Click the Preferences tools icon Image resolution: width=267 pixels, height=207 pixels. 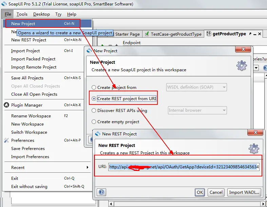click(x=6, y=140)
